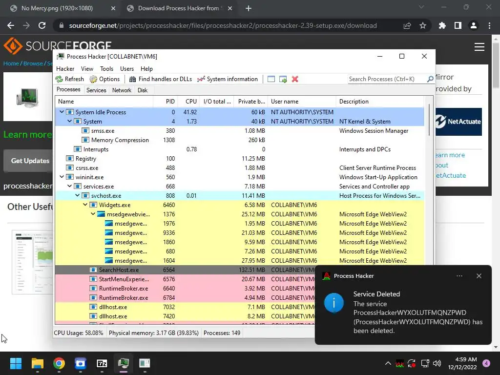The height and width of the screenshot is (375, 500).
Task: Open notification options three dots
Action: pos(459,276)
